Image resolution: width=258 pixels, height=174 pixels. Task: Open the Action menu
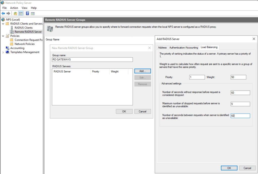coord(14,8)
